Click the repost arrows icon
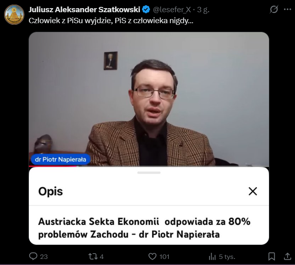This screenshot has width=295, height=265. point(93,256)
